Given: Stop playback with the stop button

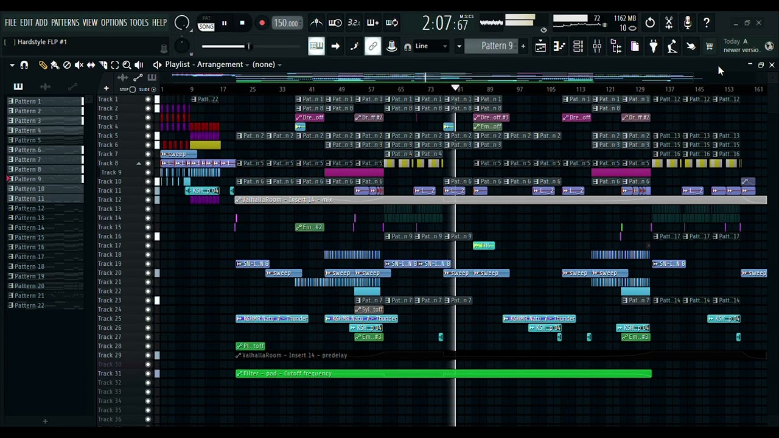Looking at the screenshot, I should tap(242, 23).
